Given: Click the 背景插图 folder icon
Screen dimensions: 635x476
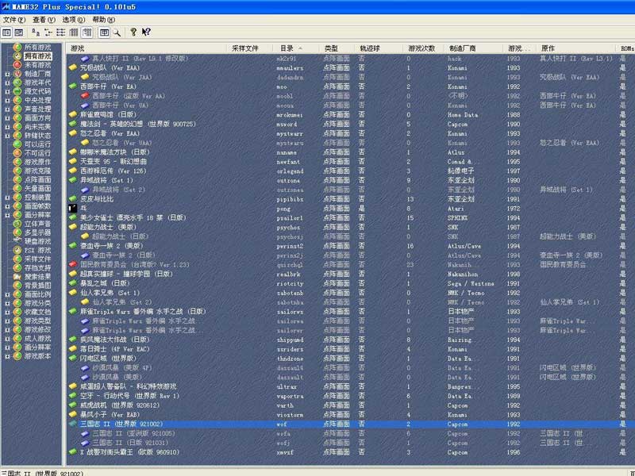Looking at the screenshot, I should tap(17, 286).
